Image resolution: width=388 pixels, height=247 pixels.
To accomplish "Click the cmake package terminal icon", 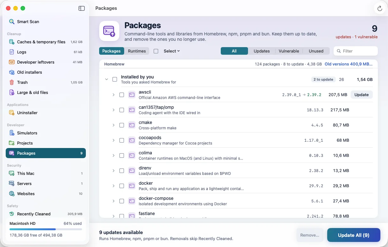I will tap(131, 125).
